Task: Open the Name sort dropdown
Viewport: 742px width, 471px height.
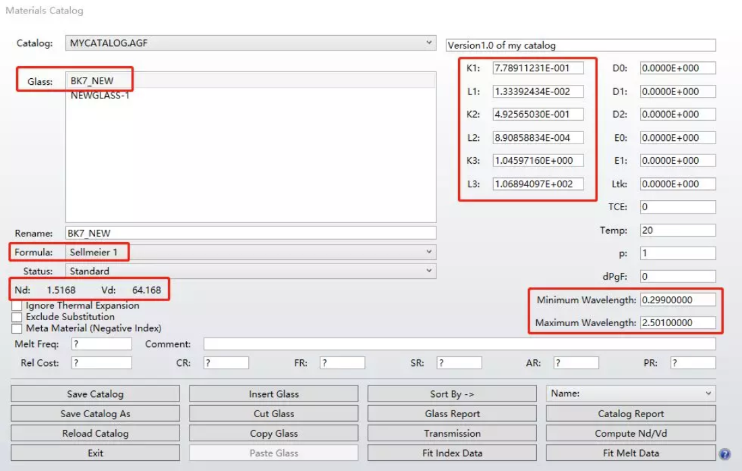Action: [x=708, y=394]
